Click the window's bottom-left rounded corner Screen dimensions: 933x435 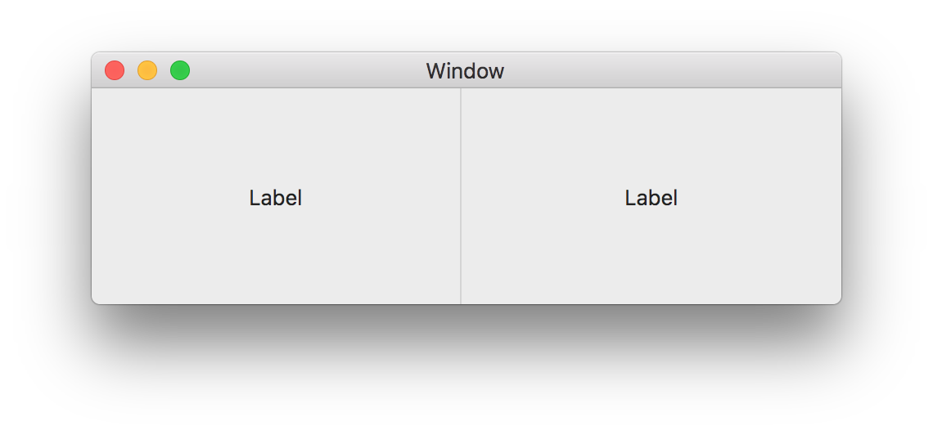[x=95, y=301]
